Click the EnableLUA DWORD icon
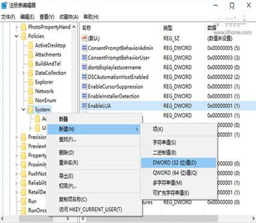The height and width of the screenshot is (223, 256). 84,105
